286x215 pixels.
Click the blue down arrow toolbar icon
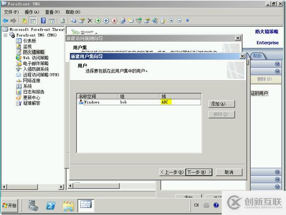point(187,20)
